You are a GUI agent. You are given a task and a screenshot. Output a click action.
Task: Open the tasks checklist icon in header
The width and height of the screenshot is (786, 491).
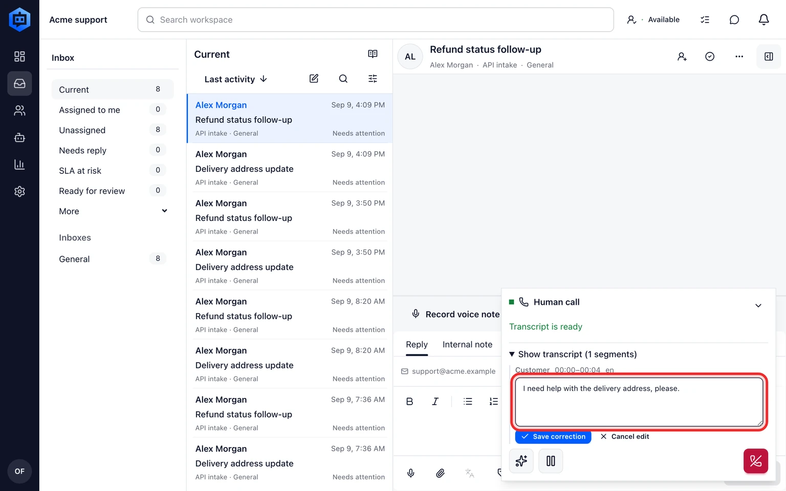(x=705, y=19)
